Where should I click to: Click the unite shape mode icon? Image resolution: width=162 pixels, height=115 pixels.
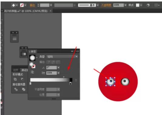(15, 79)
